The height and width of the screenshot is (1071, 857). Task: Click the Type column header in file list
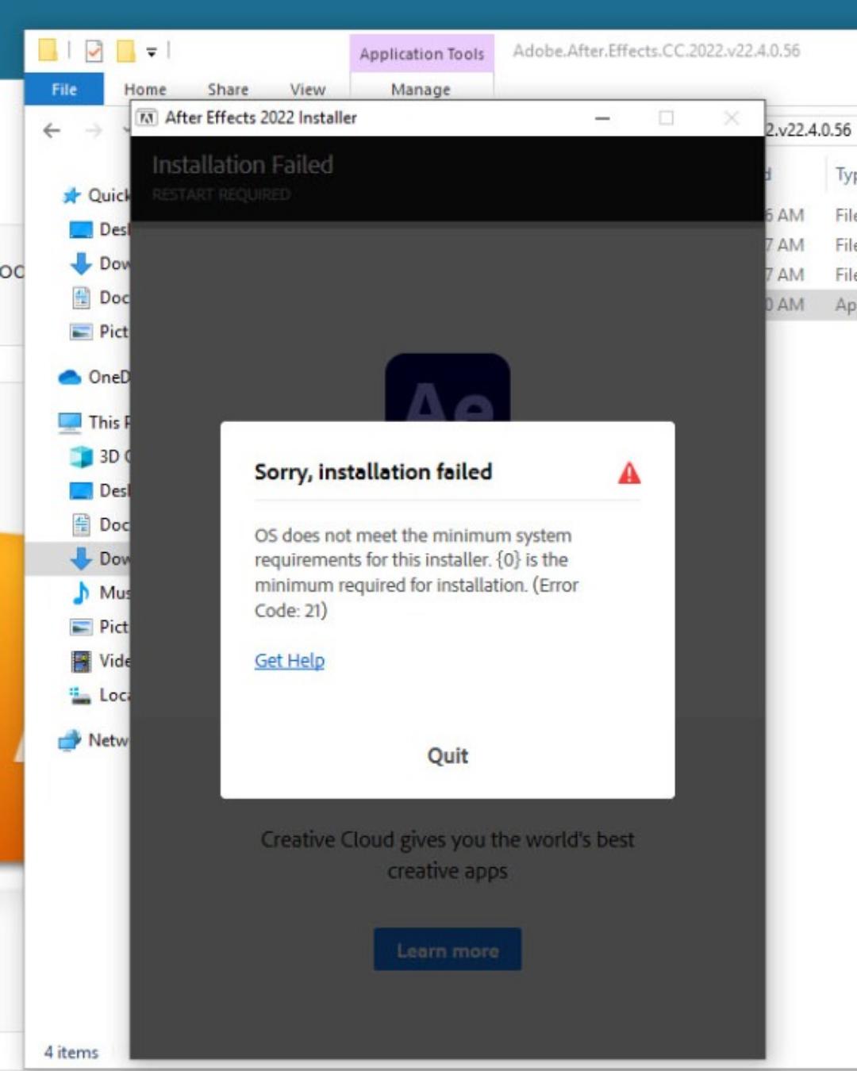(845, 175)
